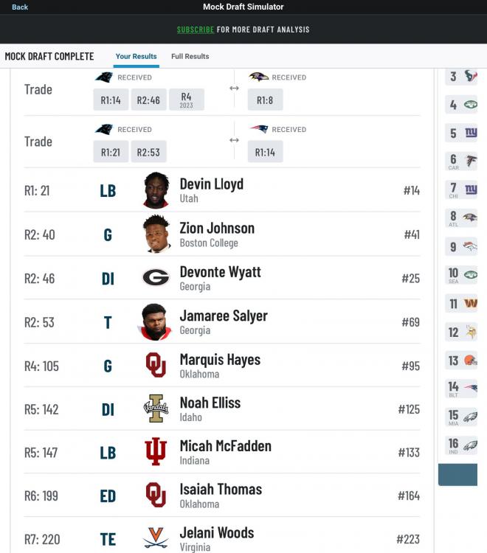The image size is (487, 553).
Task: Tap the Virginia logo next to Jelani Woods
Action: tap(156, 539)
